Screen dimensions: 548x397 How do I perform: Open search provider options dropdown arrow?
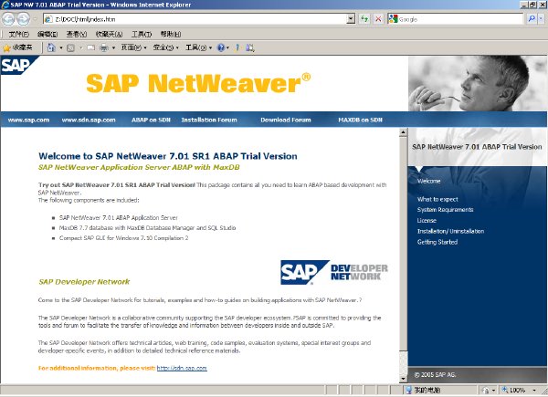[x=541, y=19]
